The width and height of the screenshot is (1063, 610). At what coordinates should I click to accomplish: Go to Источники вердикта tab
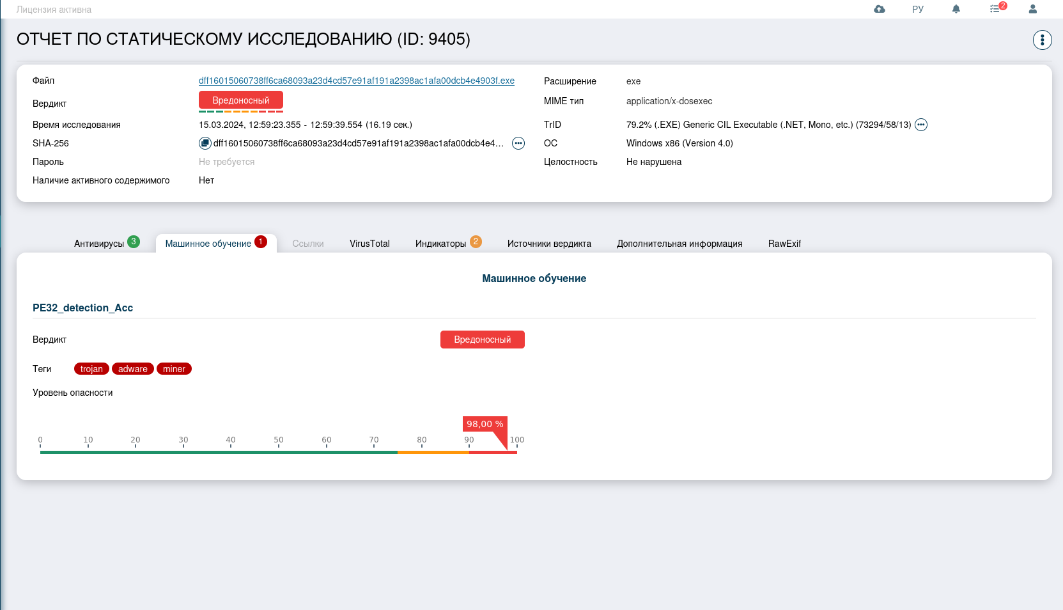point(549,244)
